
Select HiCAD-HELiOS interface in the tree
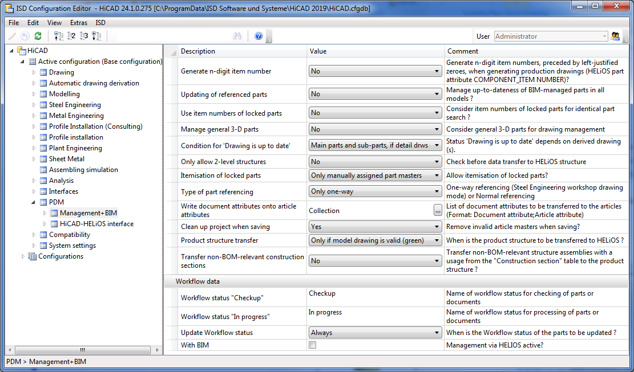coord(96,224)
